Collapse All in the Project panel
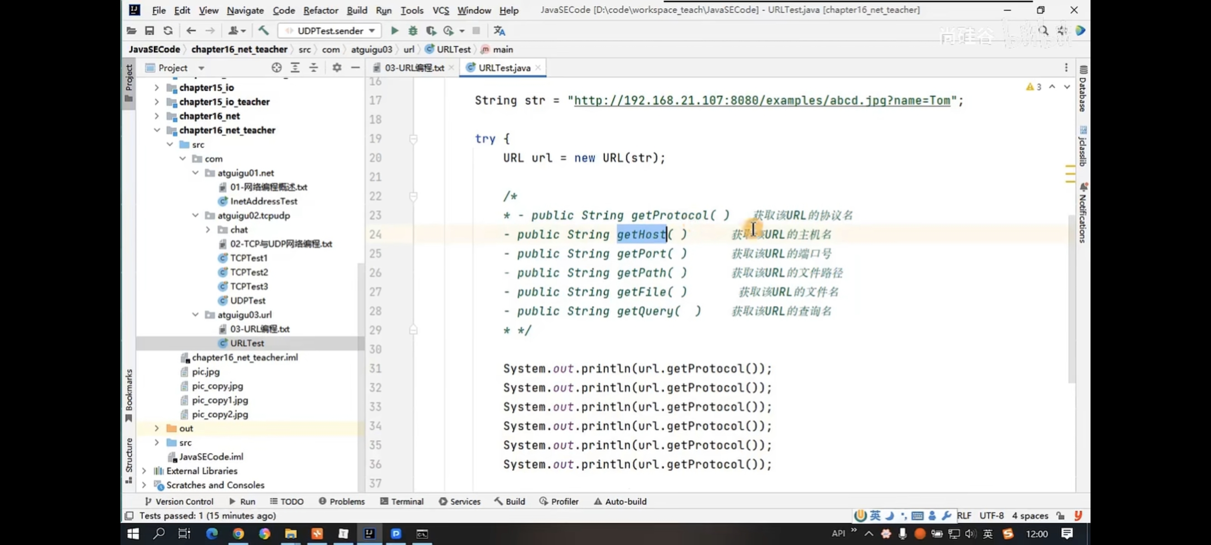The image size is (1211, 545). 314,68
